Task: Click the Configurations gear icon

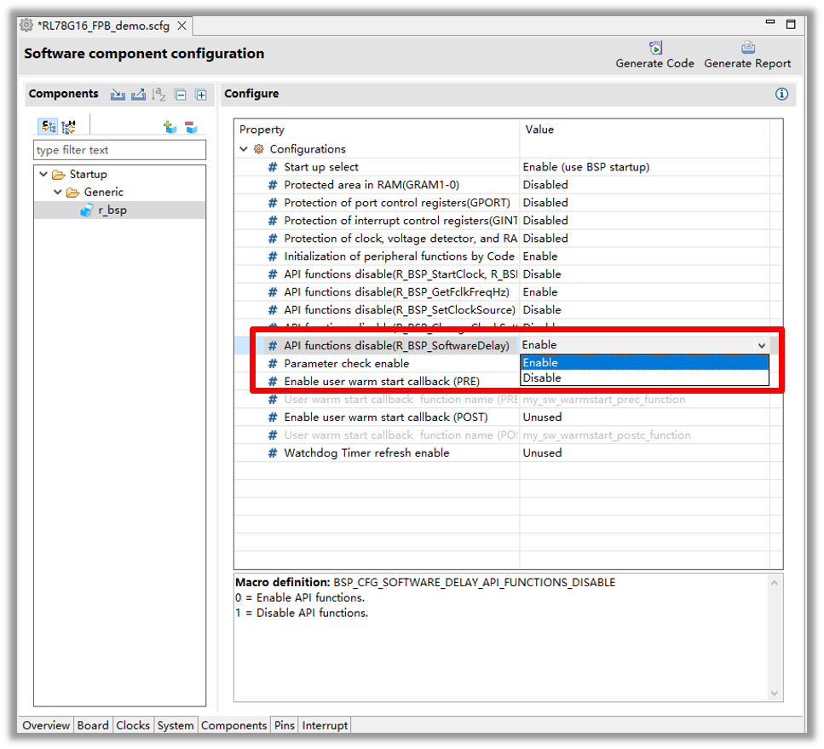Action: 258,149
